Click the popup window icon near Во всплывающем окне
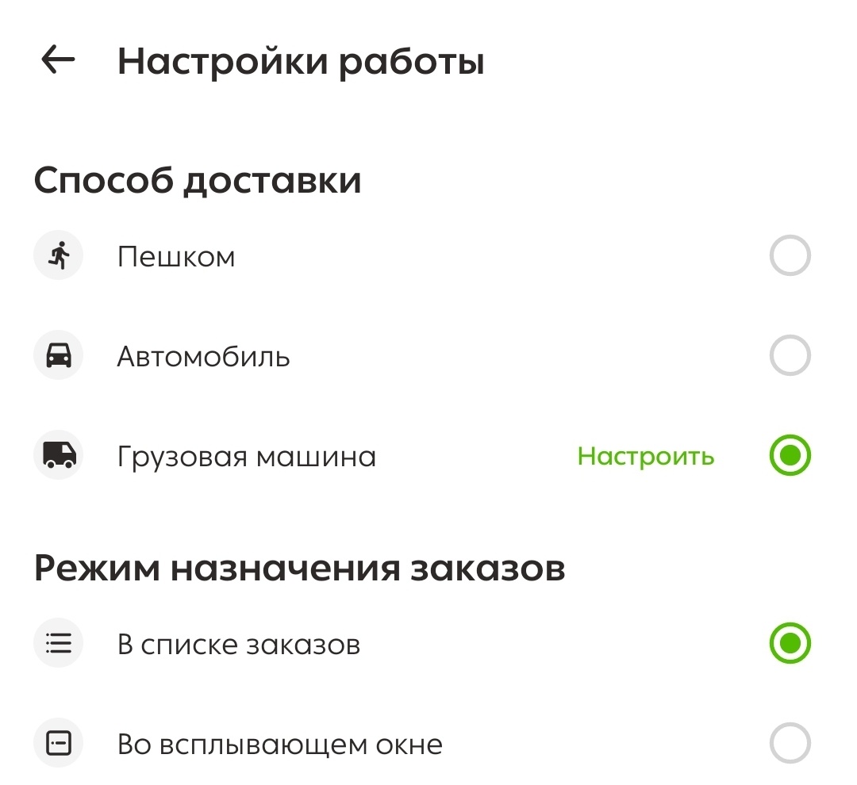857x785 pixels. click(x=57, y=743)
